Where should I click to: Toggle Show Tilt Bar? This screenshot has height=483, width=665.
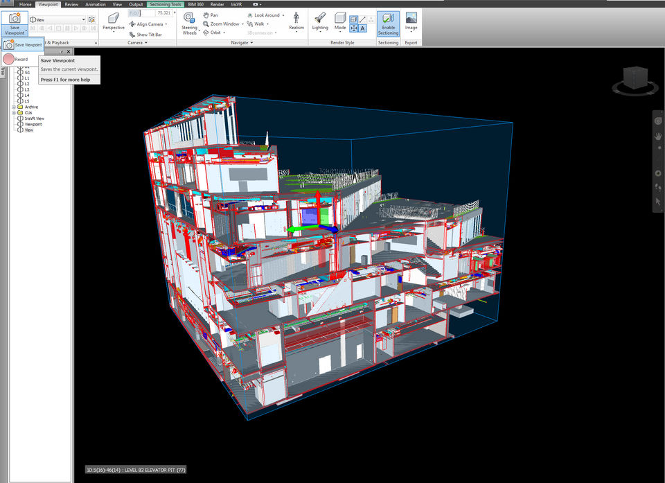pyautogui.click(x=145, y=35)
